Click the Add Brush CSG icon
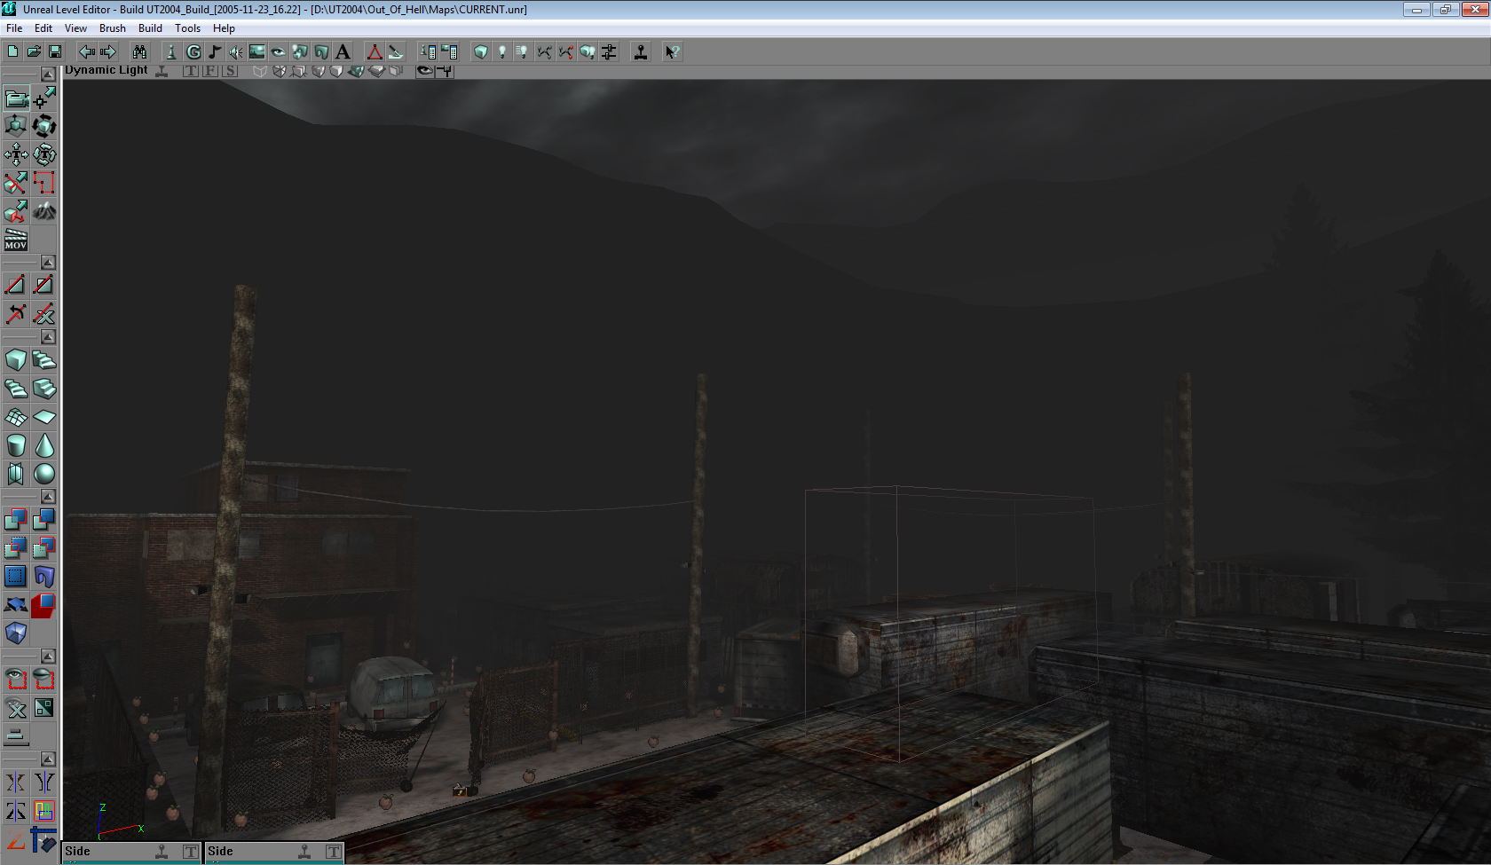The width and height of the screenshot is (1491, 865). pos(16,519)
